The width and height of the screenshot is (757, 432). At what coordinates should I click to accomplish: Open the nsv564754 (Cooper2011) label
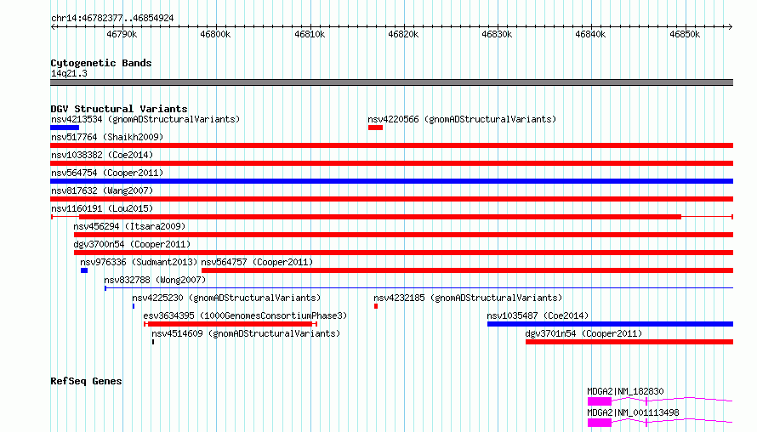pyautogui.click(x=107, y=173)
